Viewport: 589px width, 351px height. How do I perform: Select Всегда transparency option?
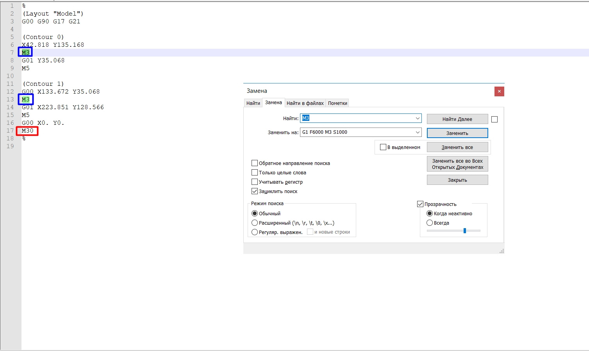pos(430,223)
